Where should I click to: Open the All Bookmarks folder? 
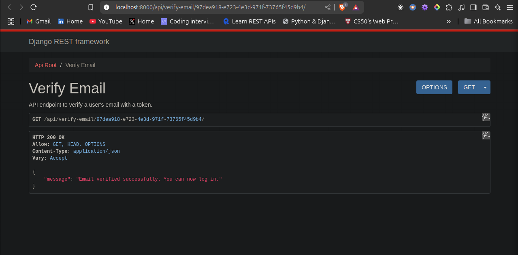(x=488, y=21)
